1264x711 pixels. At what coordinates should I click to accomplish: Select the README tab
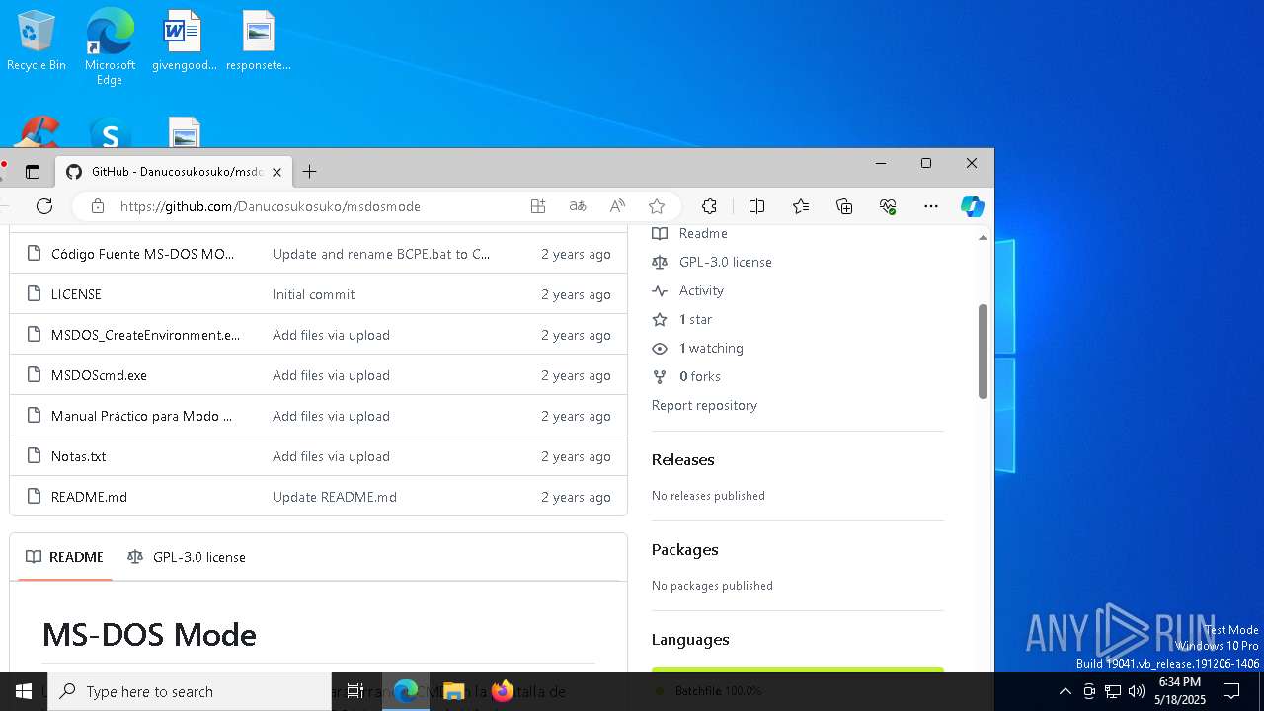click(65, 557)
